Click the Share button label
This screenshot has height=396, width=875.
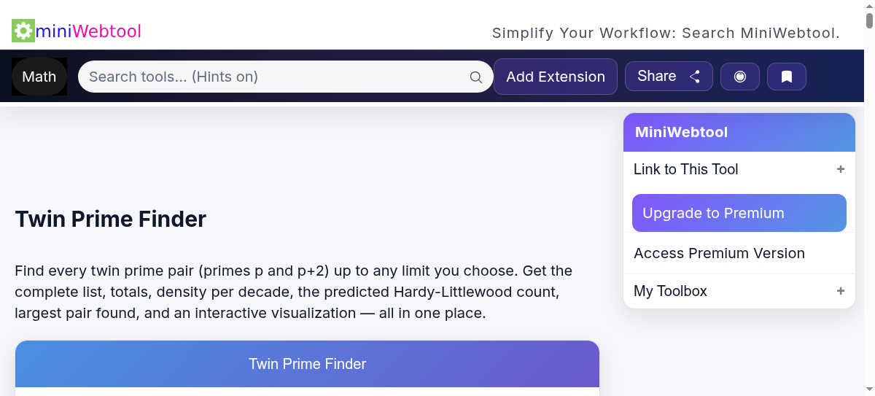coord(656,76)
